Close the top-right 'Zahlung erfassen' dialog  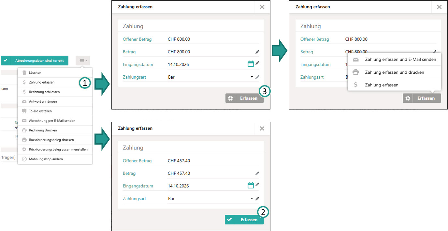click(439, 7)
